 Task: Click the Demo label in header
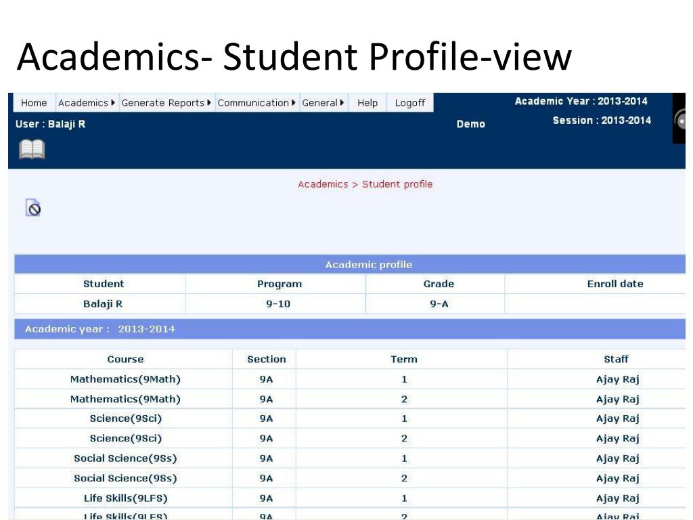(x=471, y=124)
